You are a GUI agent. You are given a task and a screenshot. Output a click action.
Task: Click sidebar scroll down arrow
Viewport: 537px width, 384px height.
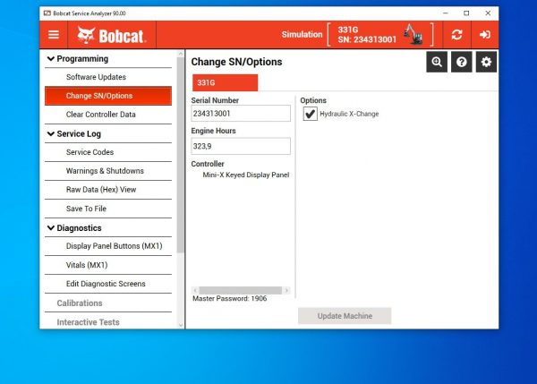point(181,326)
